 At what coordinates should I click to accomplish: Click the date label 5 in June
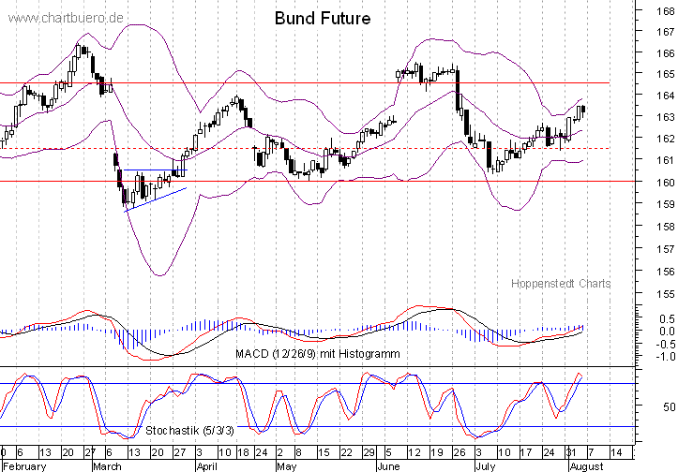coord(389,453)
